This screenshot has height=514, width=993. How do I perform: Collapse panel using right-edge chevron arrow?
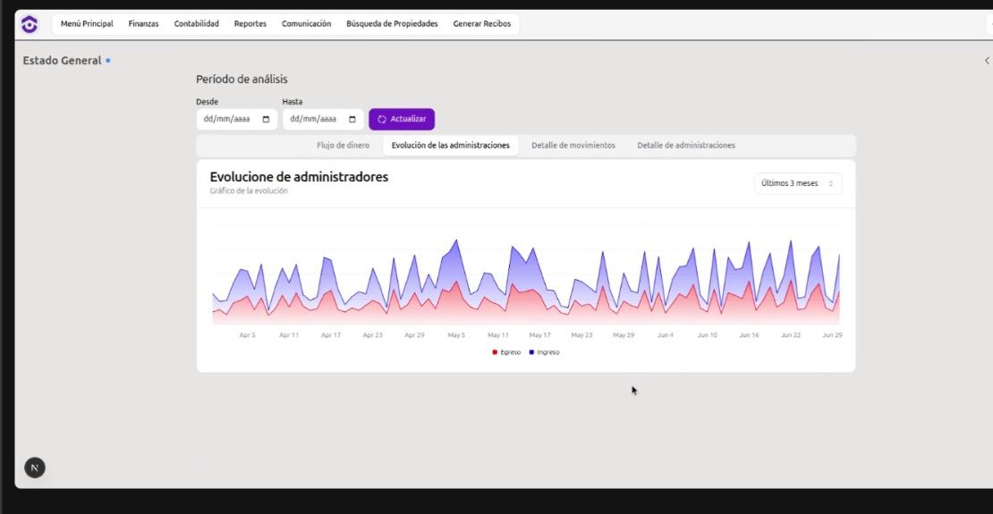coord(987,61)
